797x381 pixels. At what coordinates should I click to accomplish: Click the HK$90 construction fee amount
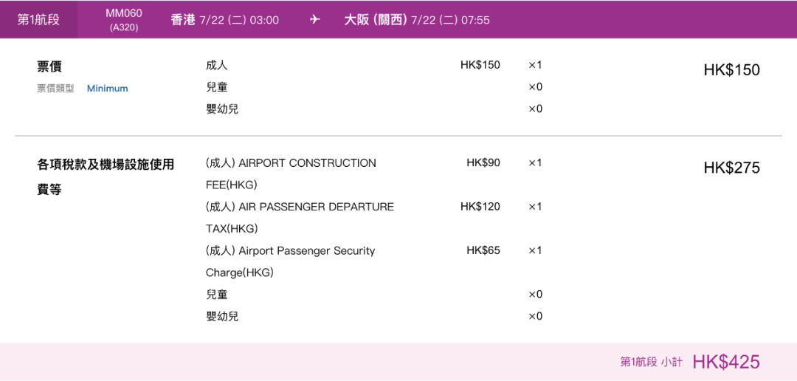483,162
